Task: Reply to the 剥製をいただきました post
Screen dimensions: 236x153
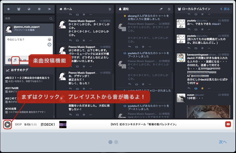Action: click(x=70, y=115)
